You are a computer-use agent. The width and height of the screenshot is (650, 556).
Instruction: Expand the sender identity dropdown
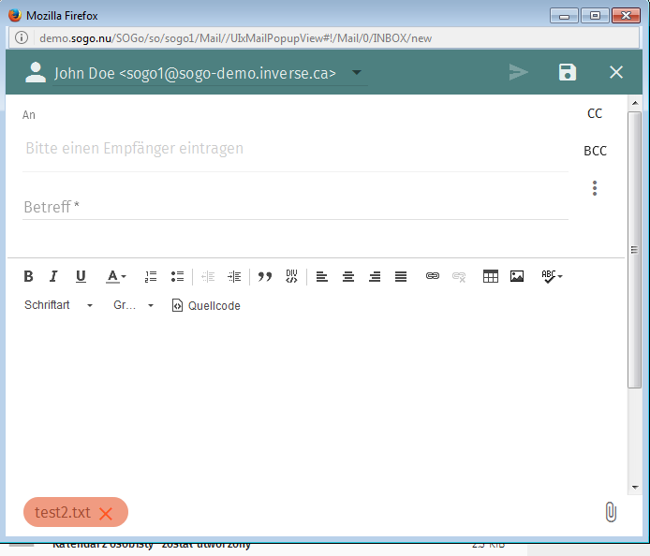click(356, 73)
